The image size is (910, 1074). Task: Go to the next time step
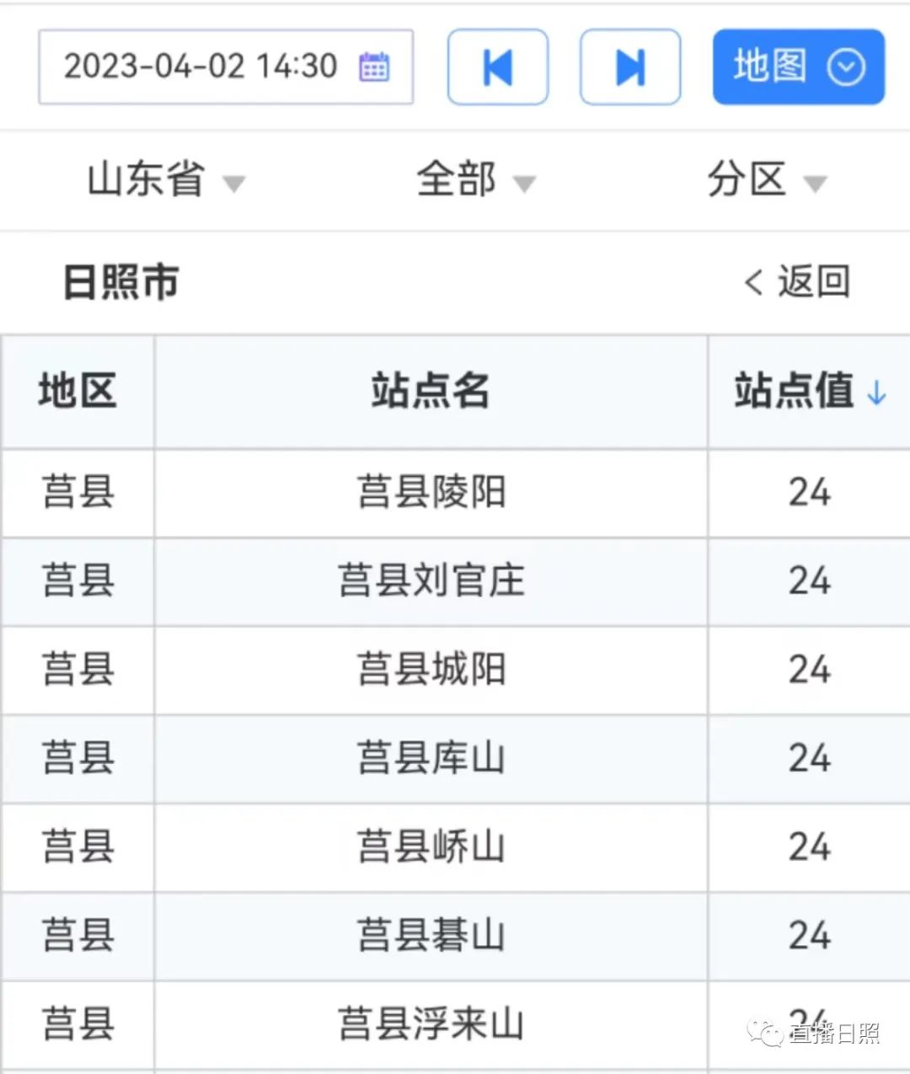coord(630,67)
